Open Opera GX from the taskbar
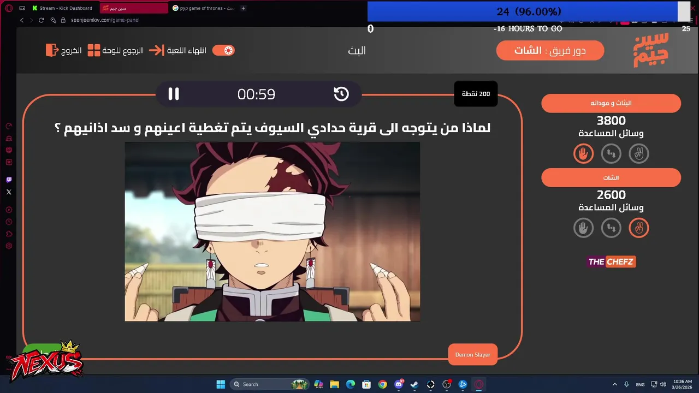Image resolution: width=699 pixels, height=393 pixels. click(x=479, y=384)
